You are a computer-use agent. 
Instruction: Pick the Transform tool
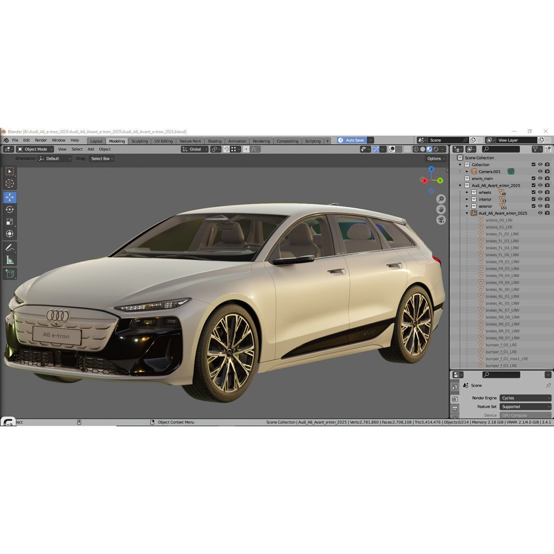(10, 234)
